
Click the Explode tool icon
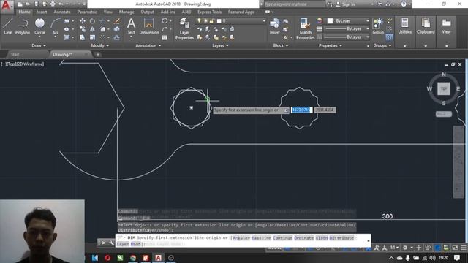(117, 29)
